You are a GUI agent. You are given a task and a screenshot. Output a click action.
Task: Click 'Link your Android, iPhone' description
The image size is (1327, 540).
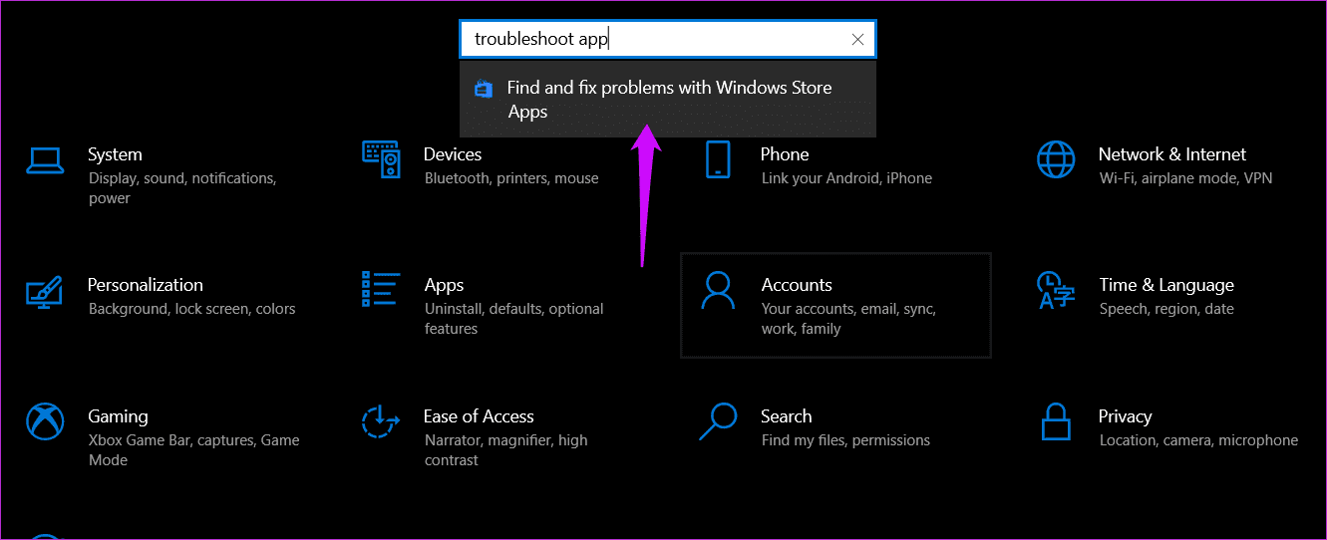pyautogui.click(x=846, y=178)
